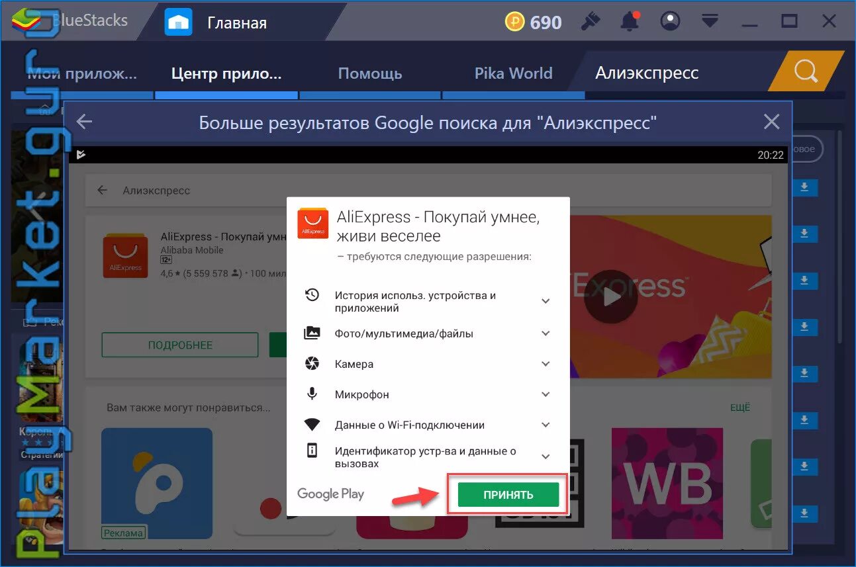This screenshot has width=856, height=567.
Task: Click the AliExpress icon in permissions dialog
Action: coord(312,223)
